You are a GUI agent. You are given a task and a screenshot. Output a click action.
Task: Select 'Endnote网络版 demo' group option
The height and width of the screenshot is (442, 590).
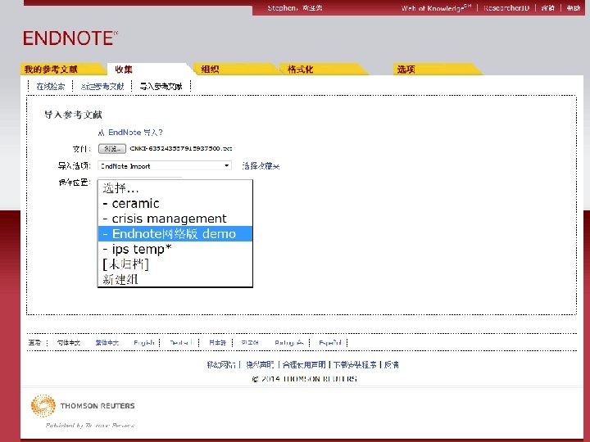coord(175,234)
